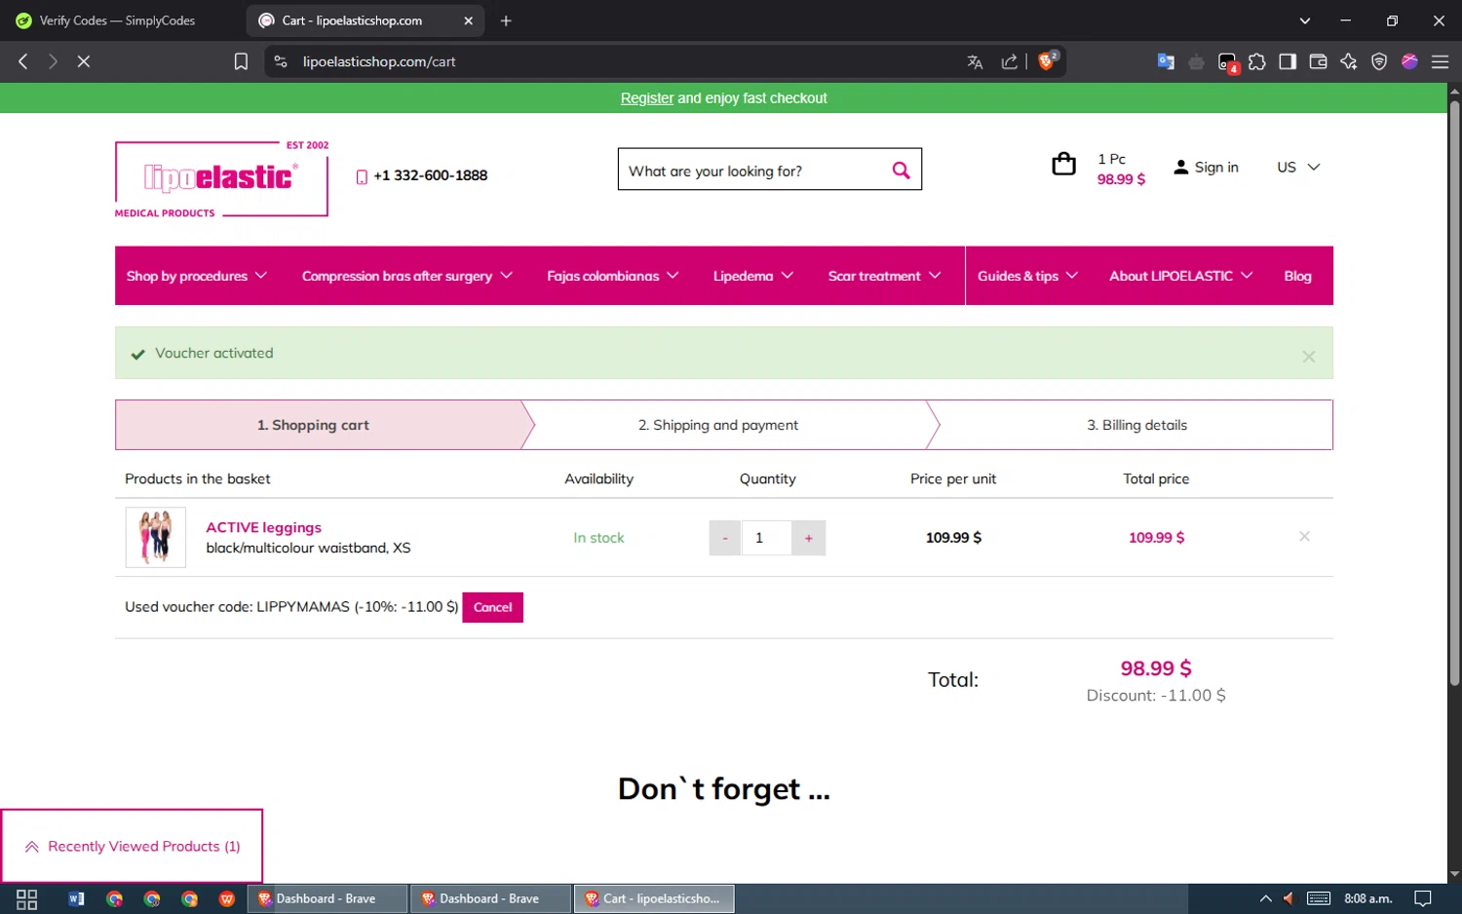
Task: Click the address bar URL lipoelasticshop.com/cart
Action: tap(379, 61)
